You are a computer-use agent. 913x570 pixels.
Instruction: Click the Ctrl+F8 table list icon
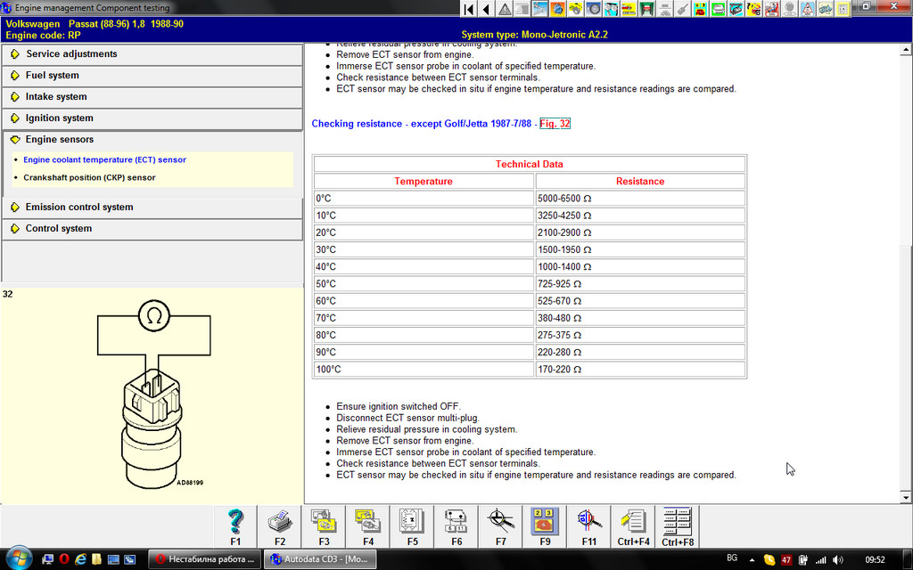coord(678,522)
